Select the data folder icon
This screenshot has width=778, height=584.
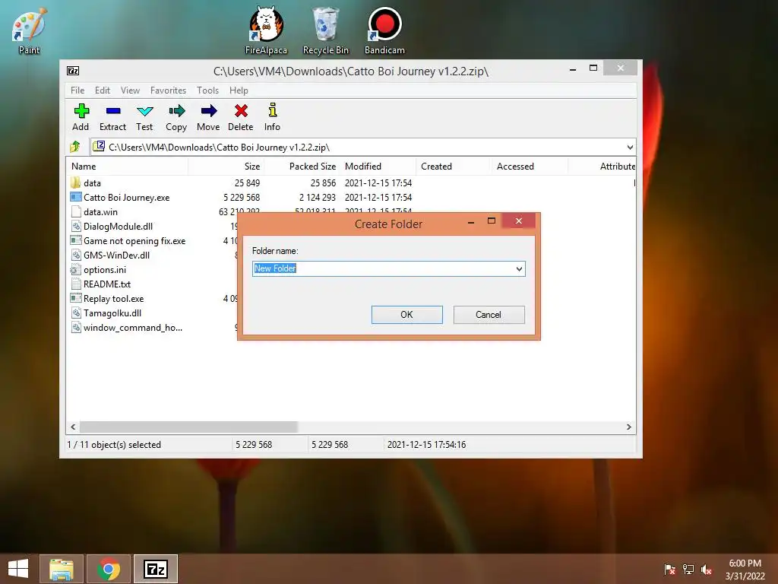coord(75,182)
